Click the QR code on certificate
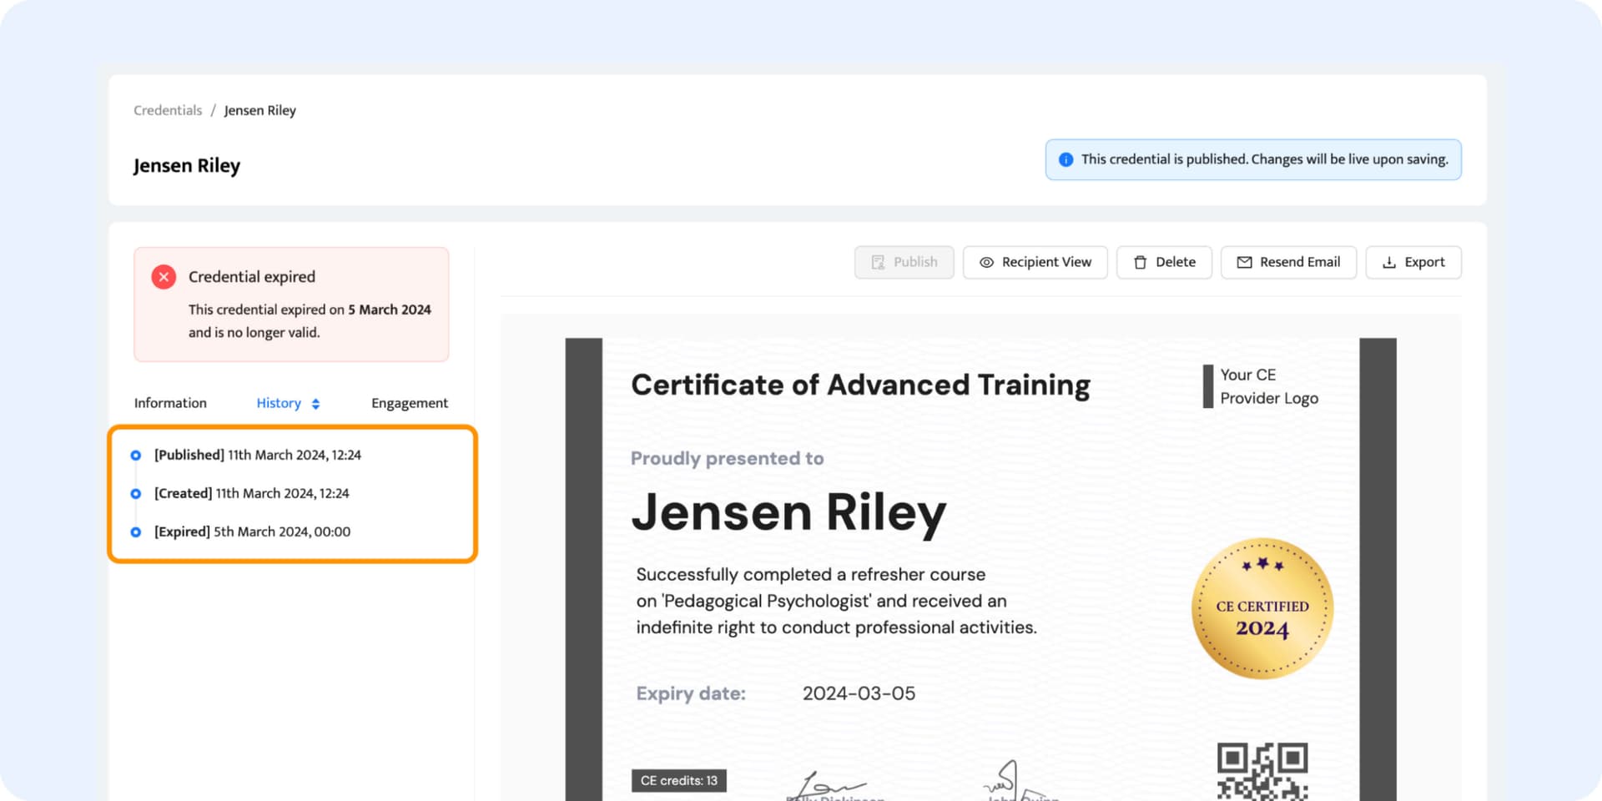Screen dimensions: 1602x801 (1262, 771)
